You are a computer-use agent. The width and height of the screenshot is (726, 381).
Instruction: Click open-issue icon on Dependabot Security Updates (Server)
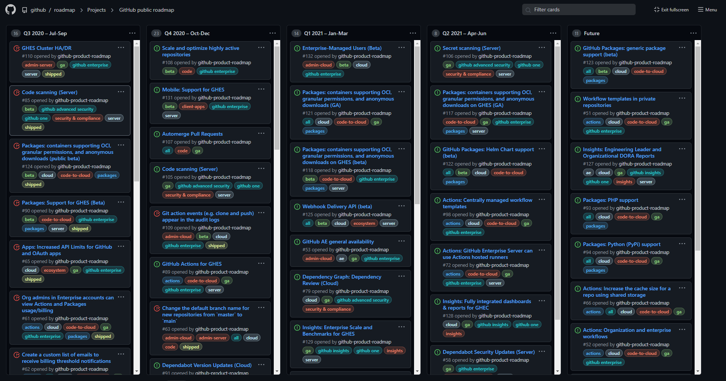click(x=437, y=352)
